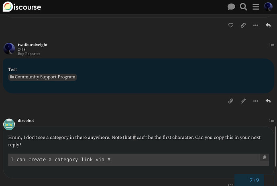This screenshot has height=186, width=277.
Task: Copy link to the top post
Action: tap(243, 25)
